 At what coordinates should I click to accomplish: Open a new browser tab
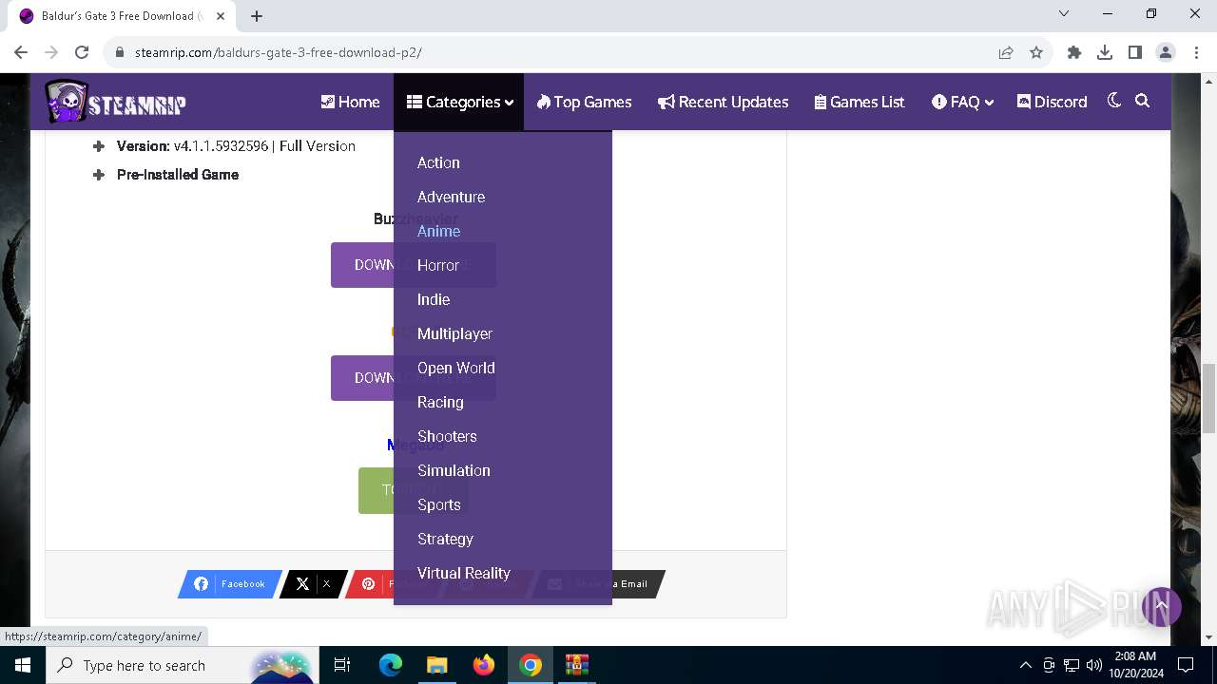[257, 16]
